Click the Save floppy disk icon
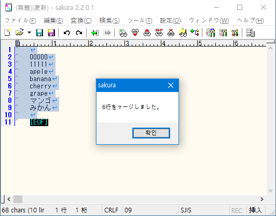 pos(39,33)
